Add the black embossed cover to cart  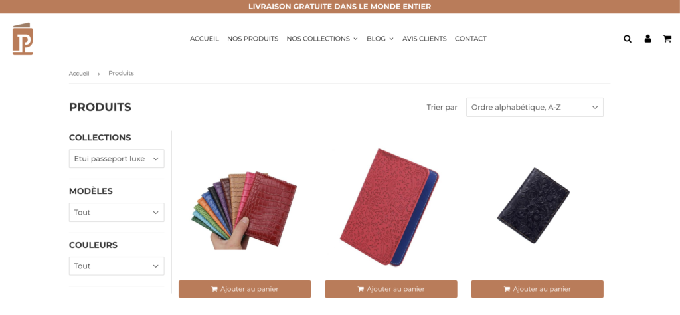coord(537,289)
